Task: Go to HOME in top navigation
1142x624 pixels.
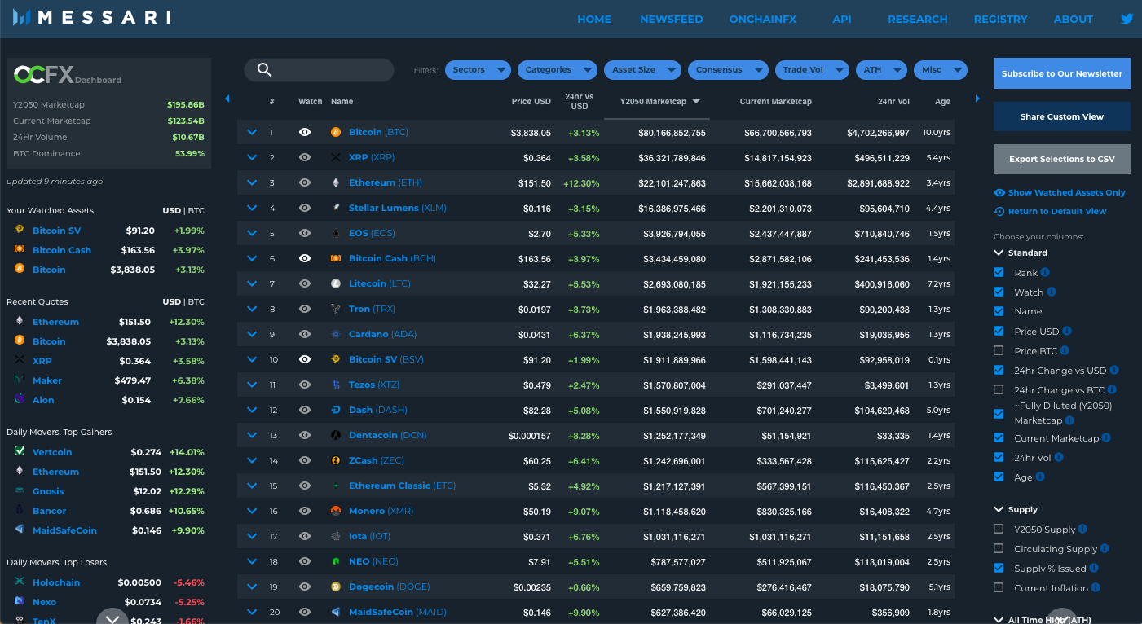Action: coord(594,19)
